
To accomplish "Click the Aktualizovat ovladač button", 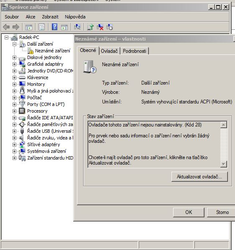I will tap(199, 177).
